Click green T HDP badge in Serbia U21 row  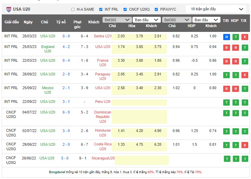236,37
